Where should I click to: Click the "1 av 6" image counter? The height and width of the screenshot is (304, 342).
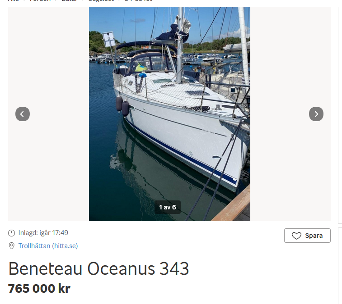(167, 207)
